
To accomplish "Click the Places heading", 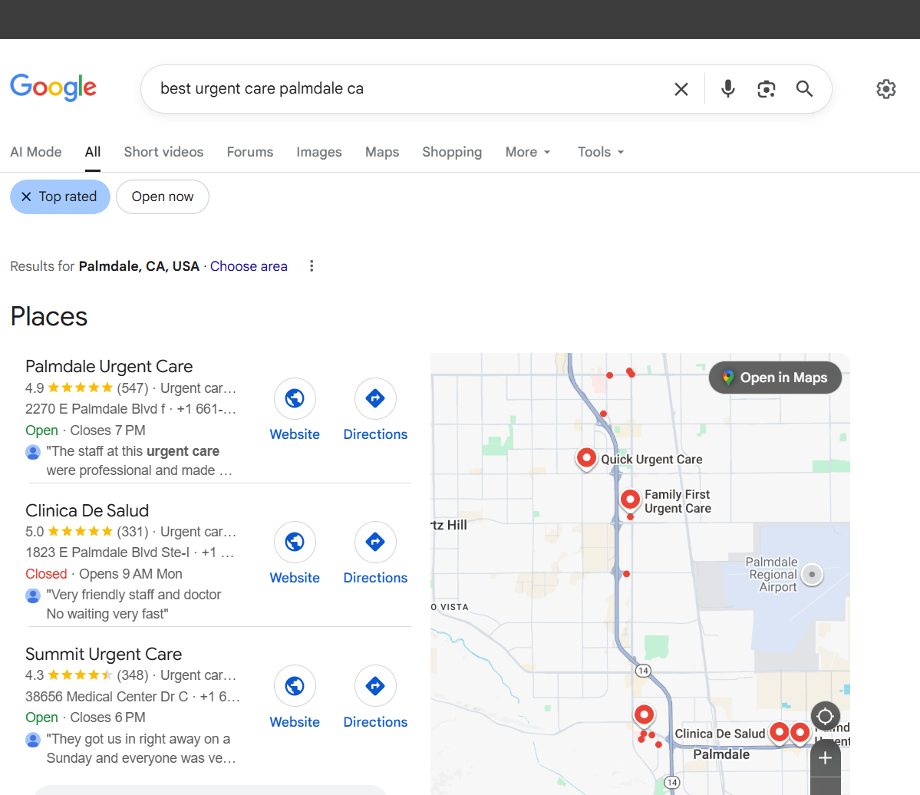I will (48, 317).
